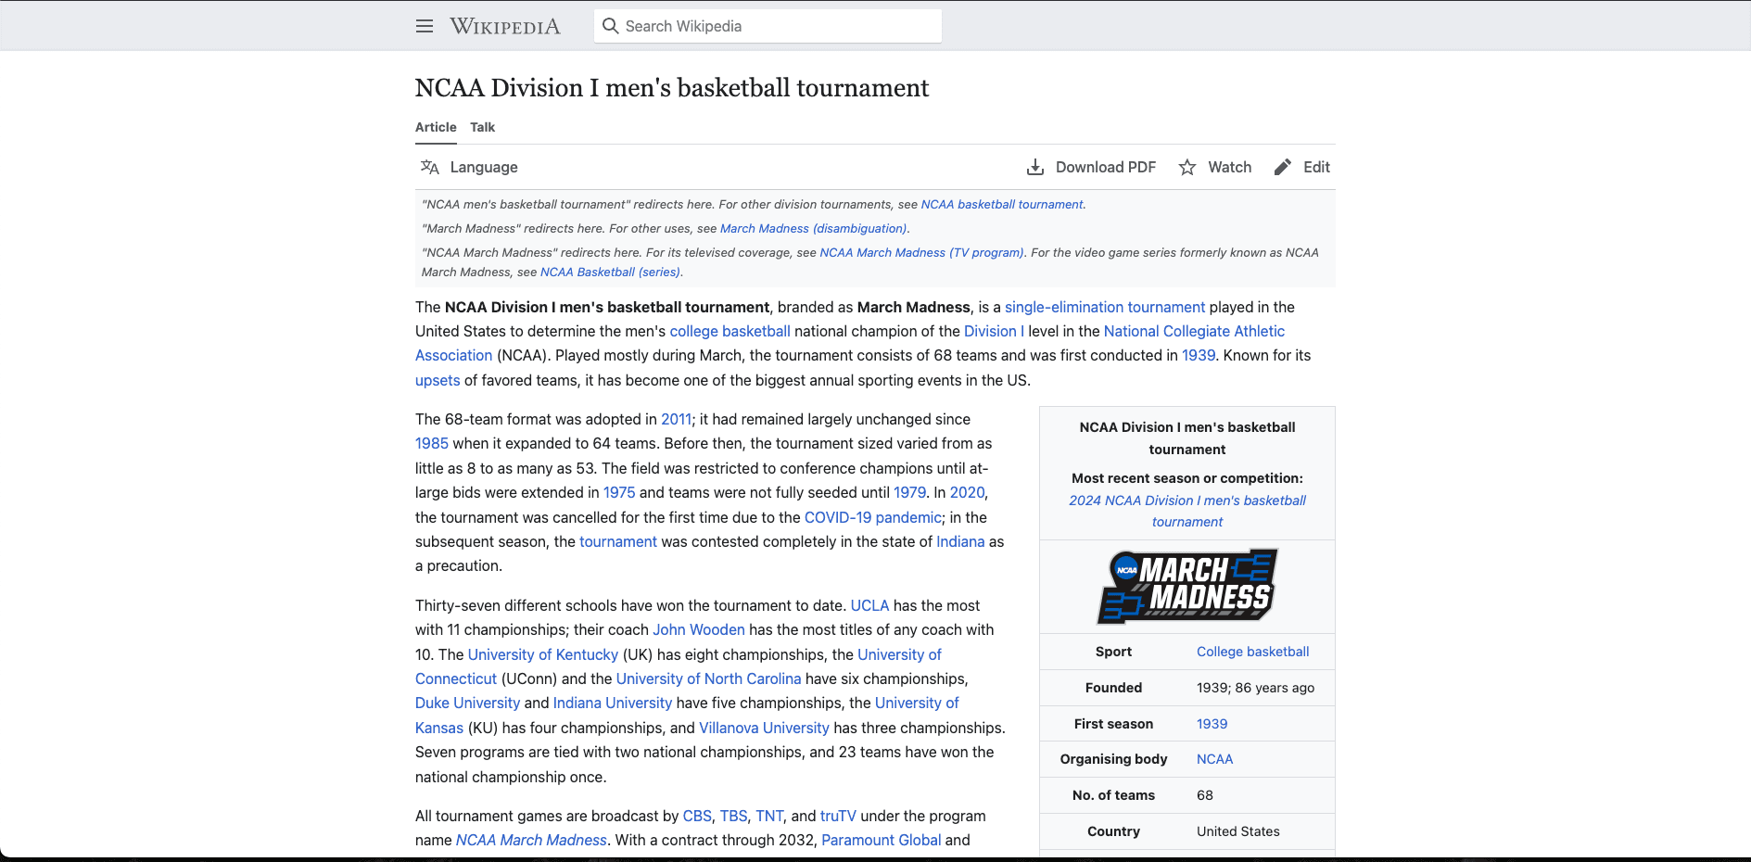Open the truTV link
The height and width of the screenshot is (862, 1751).
(x=838, y=816)
